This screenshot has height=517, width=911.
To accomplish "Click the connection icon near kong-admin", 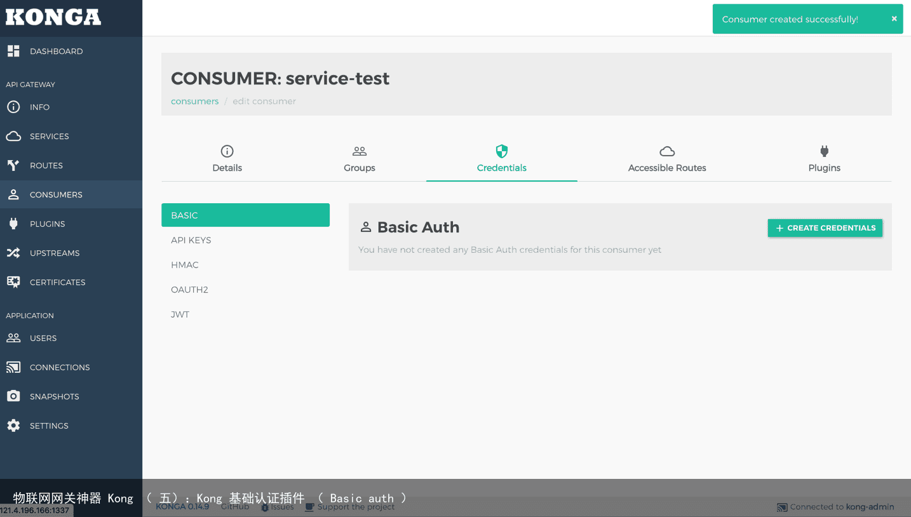I will 782,507.
